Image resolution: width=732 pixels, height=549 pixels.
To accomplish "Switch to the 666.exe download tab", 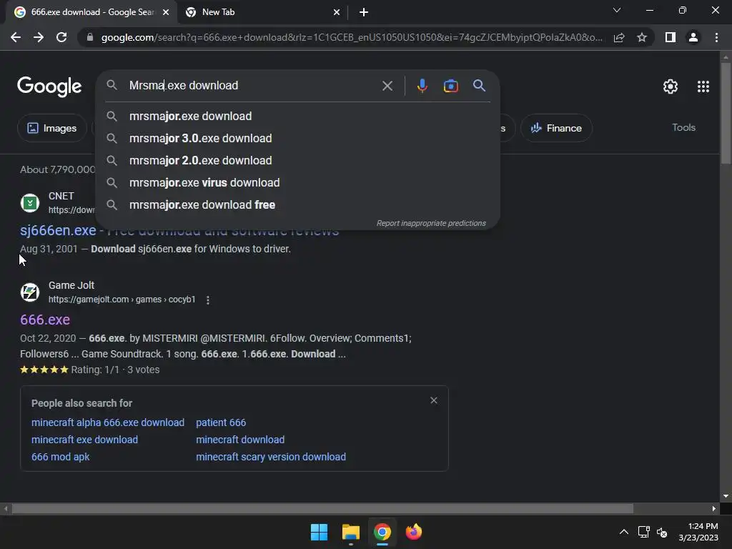I will (92, 13).
